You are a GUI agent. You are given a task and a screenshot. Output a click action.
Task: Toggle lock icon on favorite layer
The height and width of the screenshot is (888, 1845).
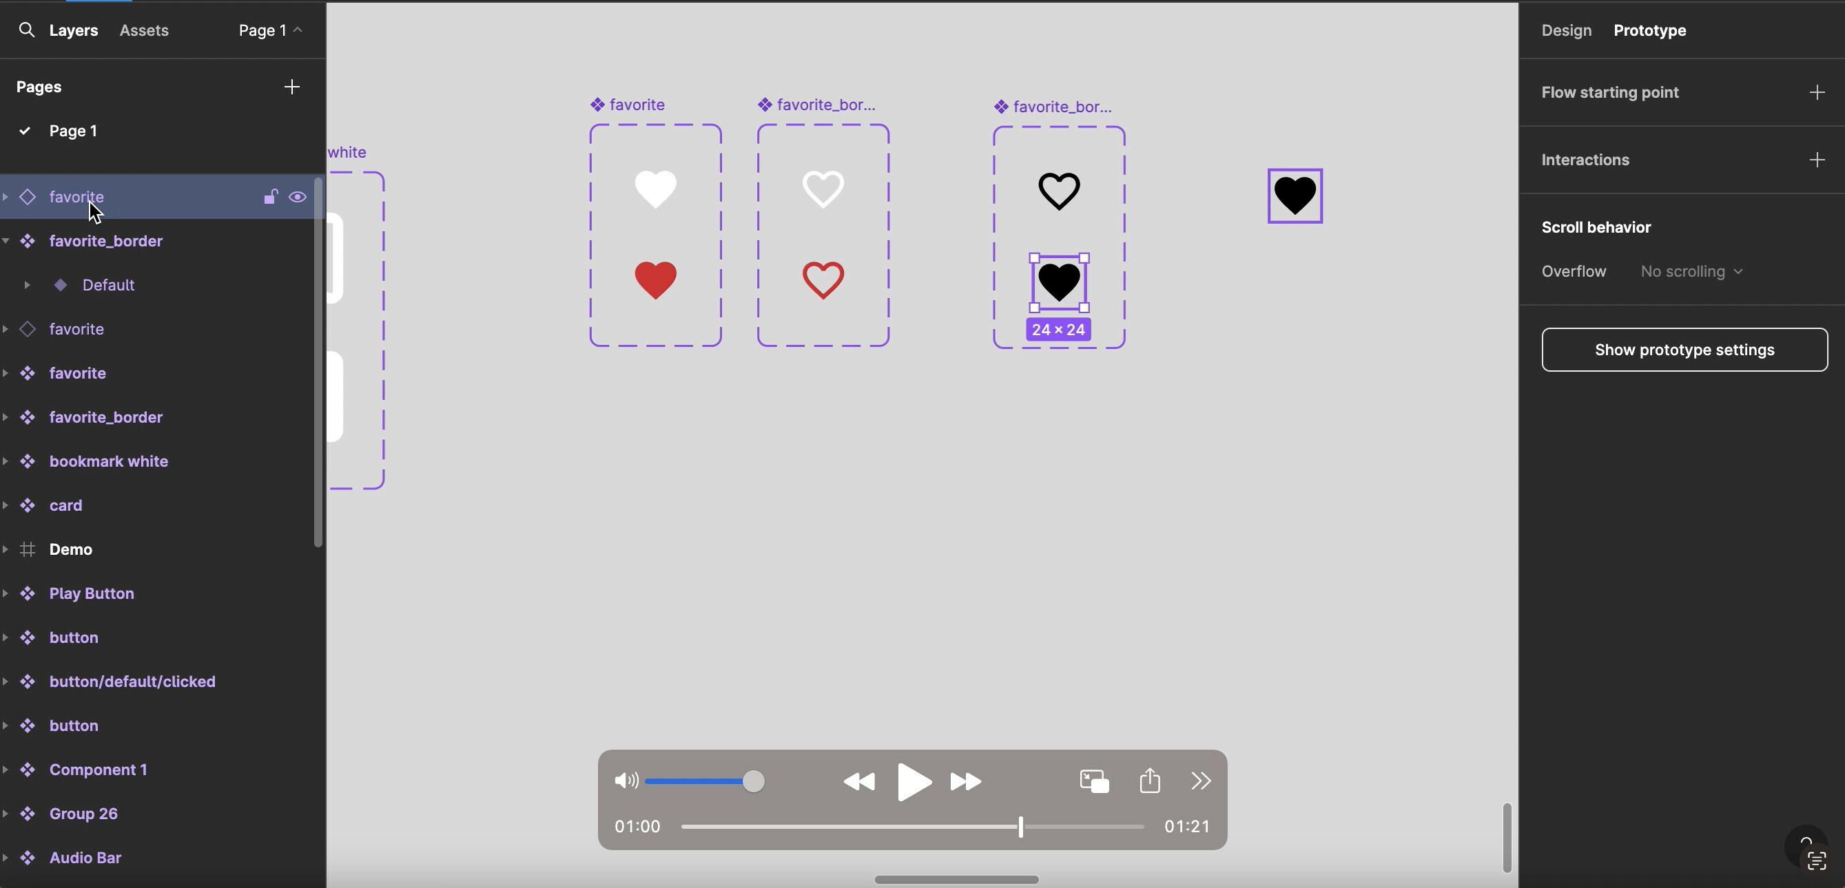(x=269, y=198)
